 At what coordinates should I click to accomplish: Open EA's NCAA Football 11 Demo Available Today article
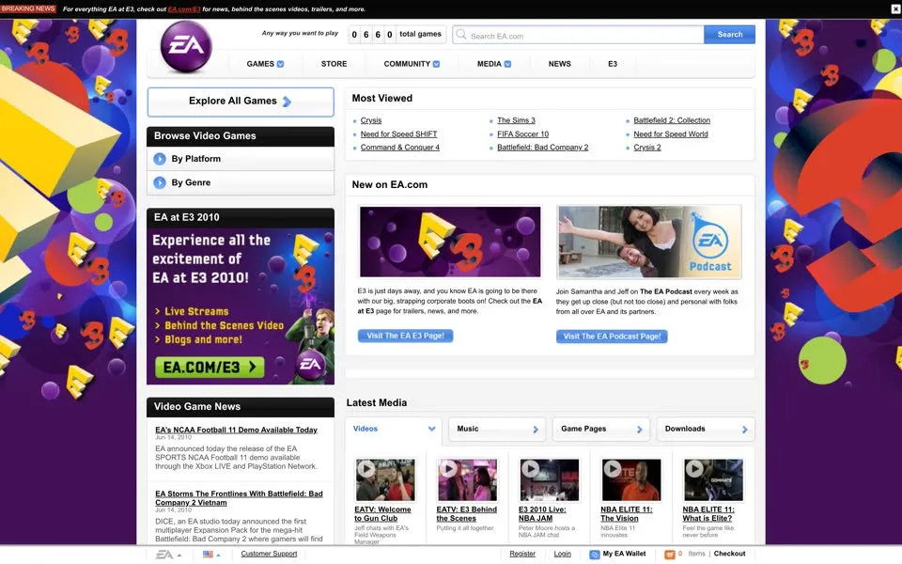236,430
